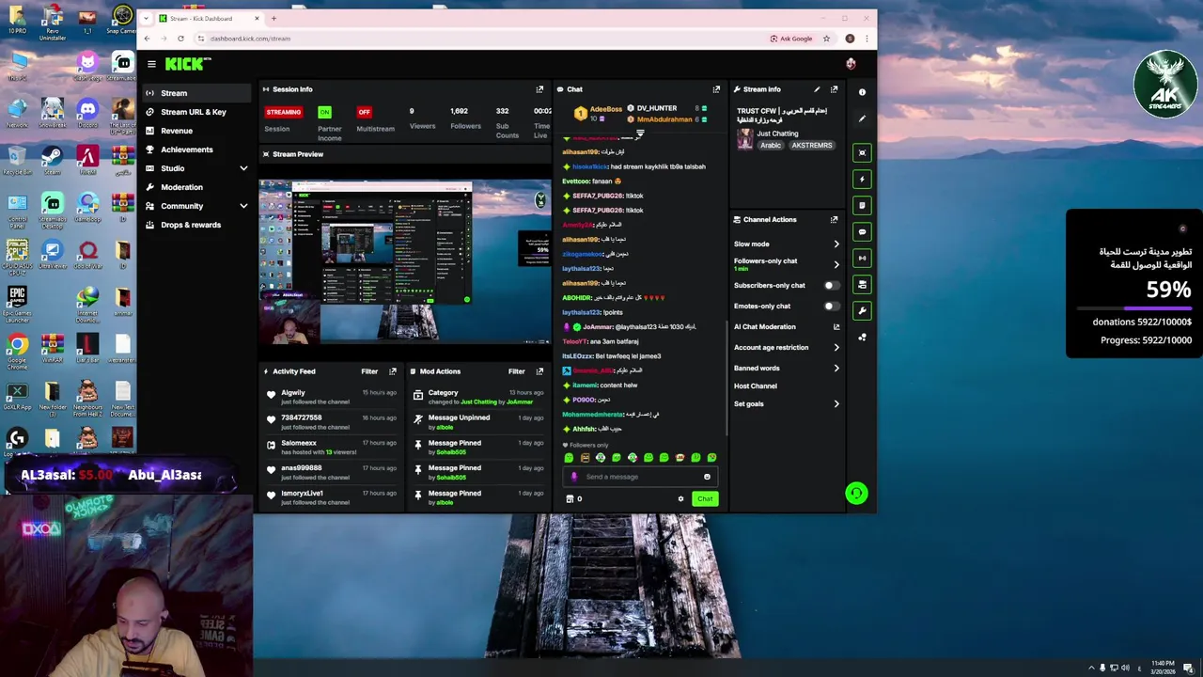Viewport: 1203px width, 677px height.
Task: Click the green Chat send button
Action: (705, 499)
